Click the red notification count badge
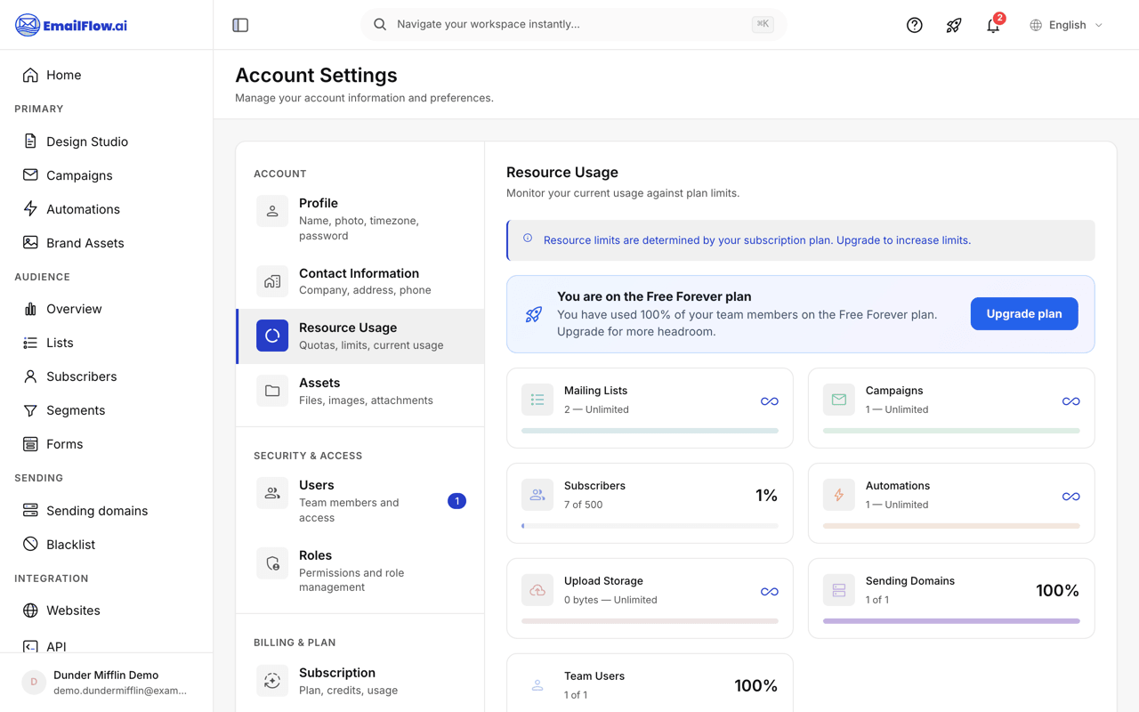Viewport: 1139px width, 712px height. pyautogui.click(x=1000, y=18)
